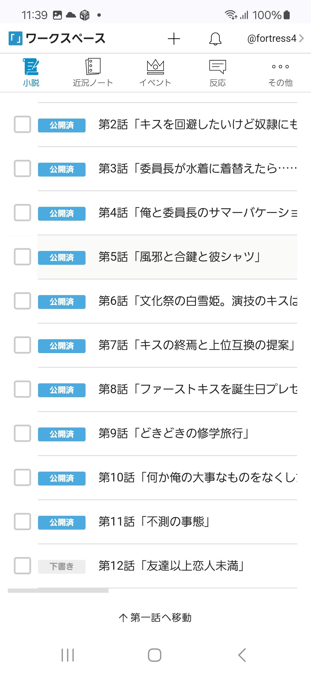Screen dimensions: 311x675
Task: Open the イベント crown icon
Action: (155, 67)
